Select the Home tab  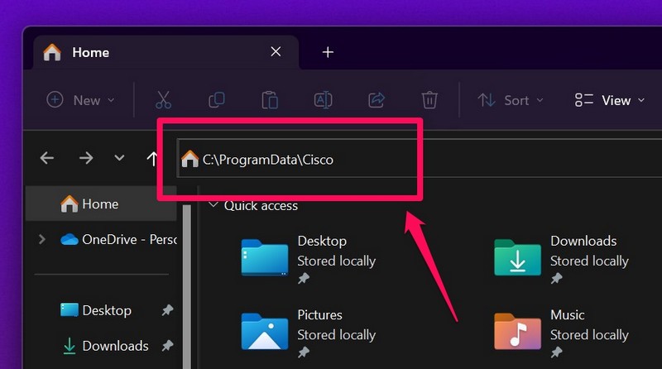coord(165,52)
